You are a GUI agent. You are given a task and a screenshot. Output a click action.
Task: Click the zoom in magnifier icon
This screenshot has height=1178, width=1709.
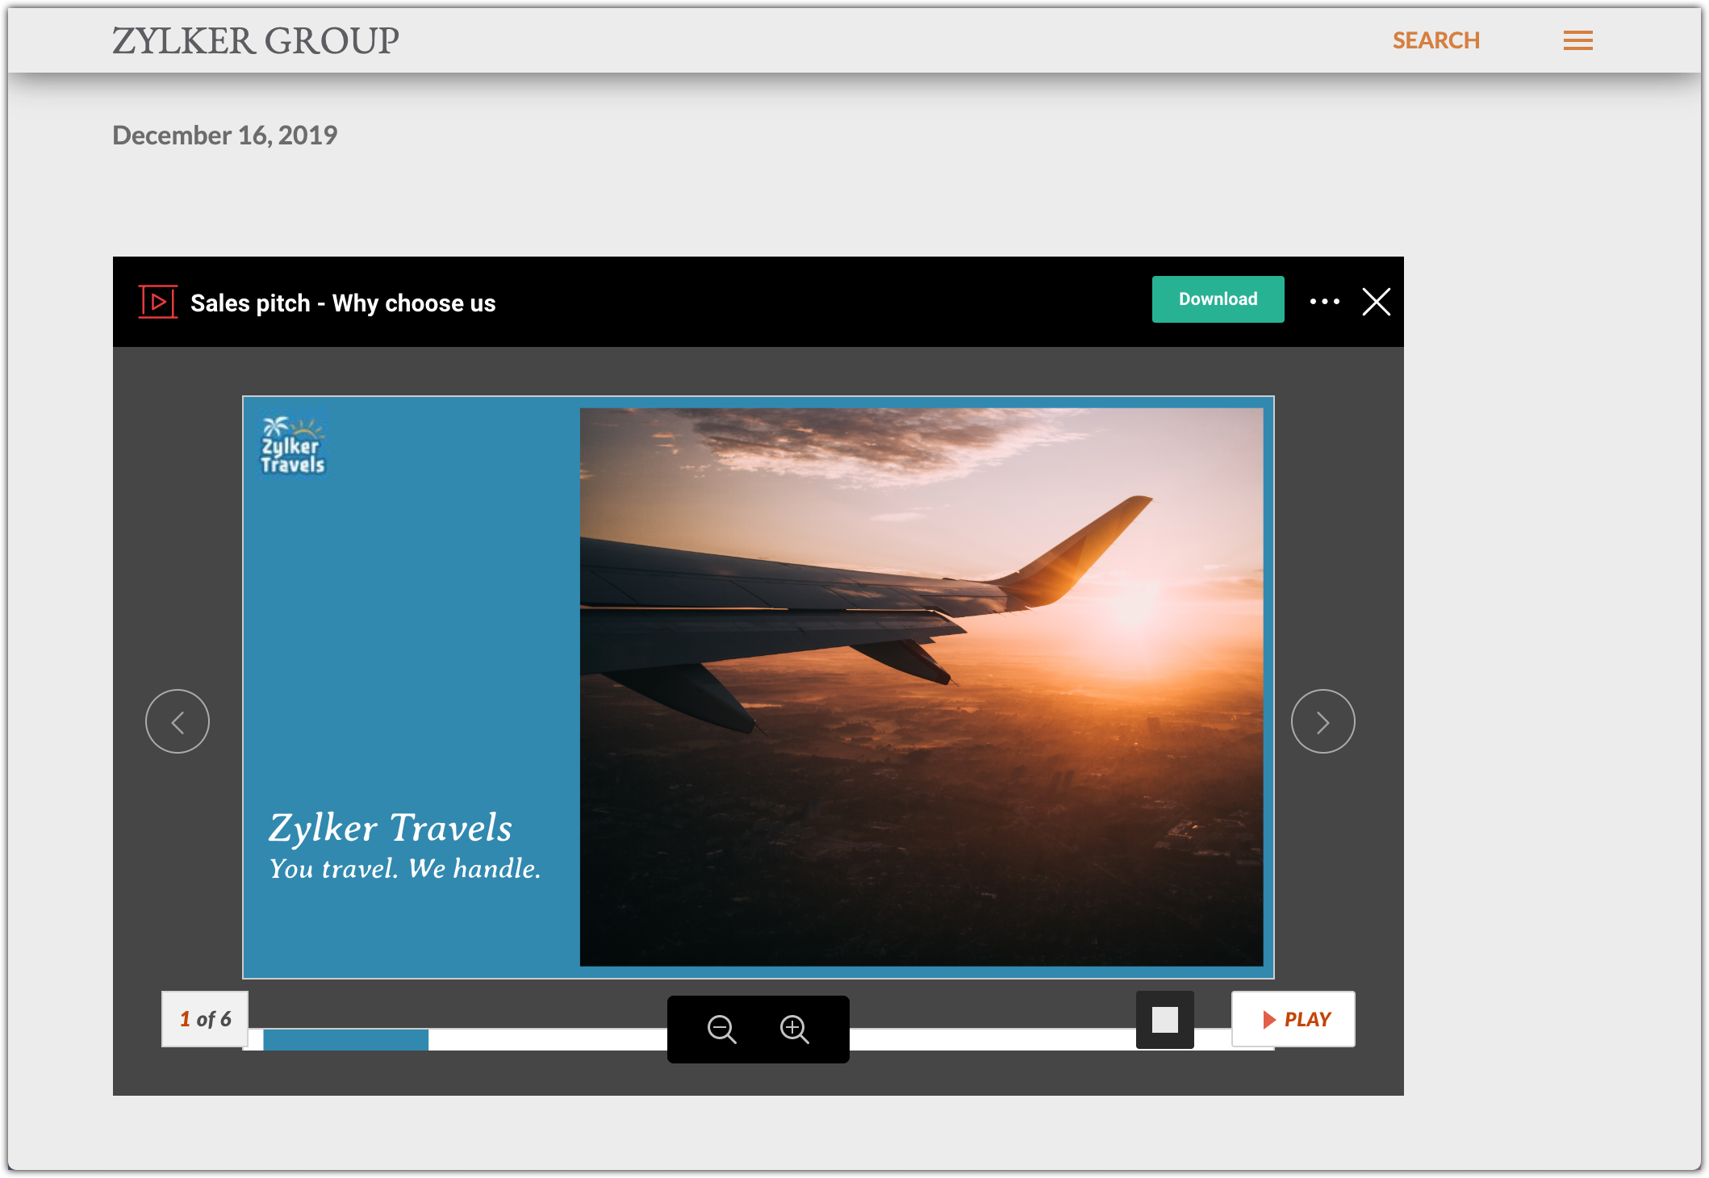(x=794, y=1029)
